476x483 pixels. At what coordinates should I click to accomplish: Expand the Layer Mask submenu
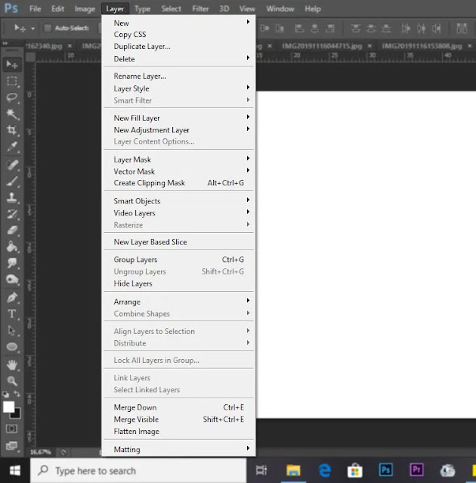(178, 159)
